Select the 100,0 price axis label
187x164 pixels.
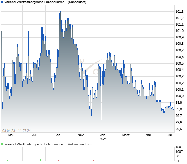coord(179,96)
